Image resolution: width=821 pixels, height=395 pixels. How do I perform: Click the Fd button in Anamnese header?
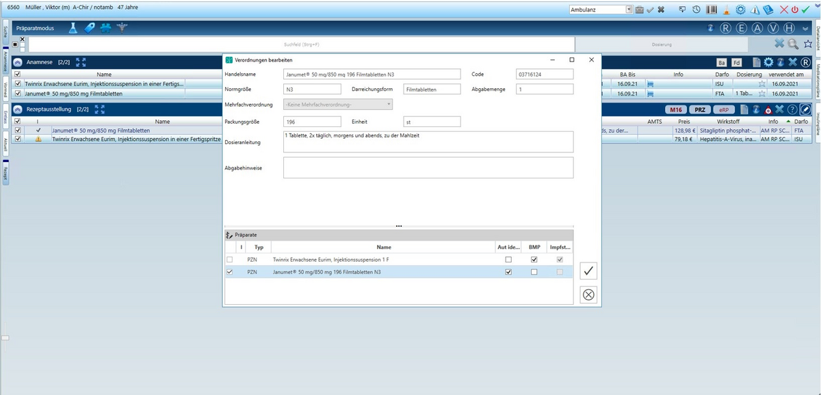click(x=737, y=62)
